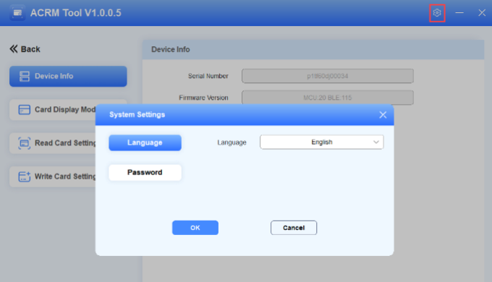This screenshot has height=282, width=492.
Task: Click the Read Card Setting icon
Action: pos(24,143)
